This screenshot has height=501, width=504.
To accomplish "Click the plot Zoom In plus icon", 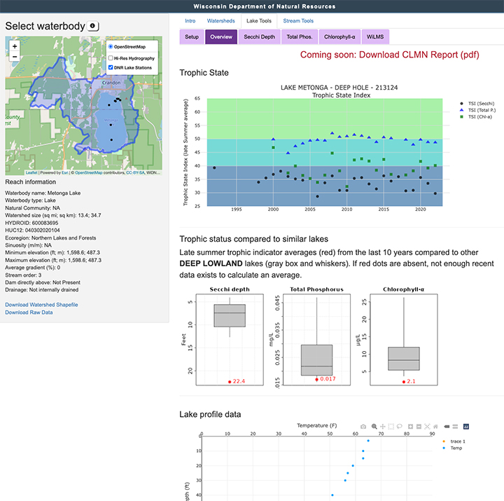I will pyautogui.click(x=410, y=427).
